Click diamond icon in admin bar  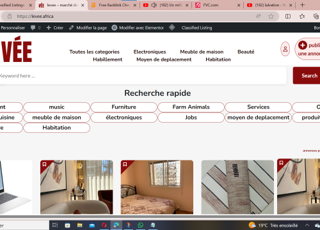(172, 27)
